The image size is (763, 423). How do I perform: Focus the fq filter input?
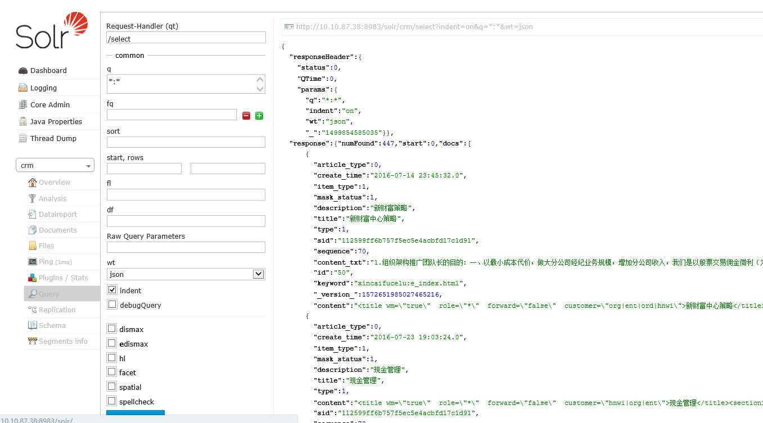point(171,115)
